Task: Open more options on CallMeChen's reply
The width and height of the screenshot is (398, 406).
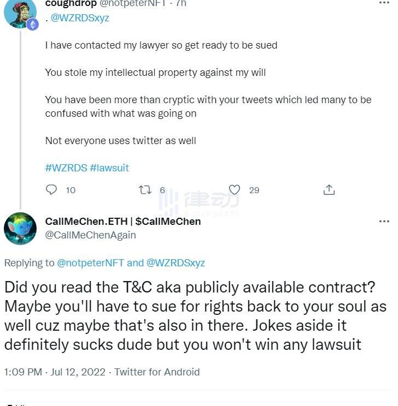Action: coord(384,222)
